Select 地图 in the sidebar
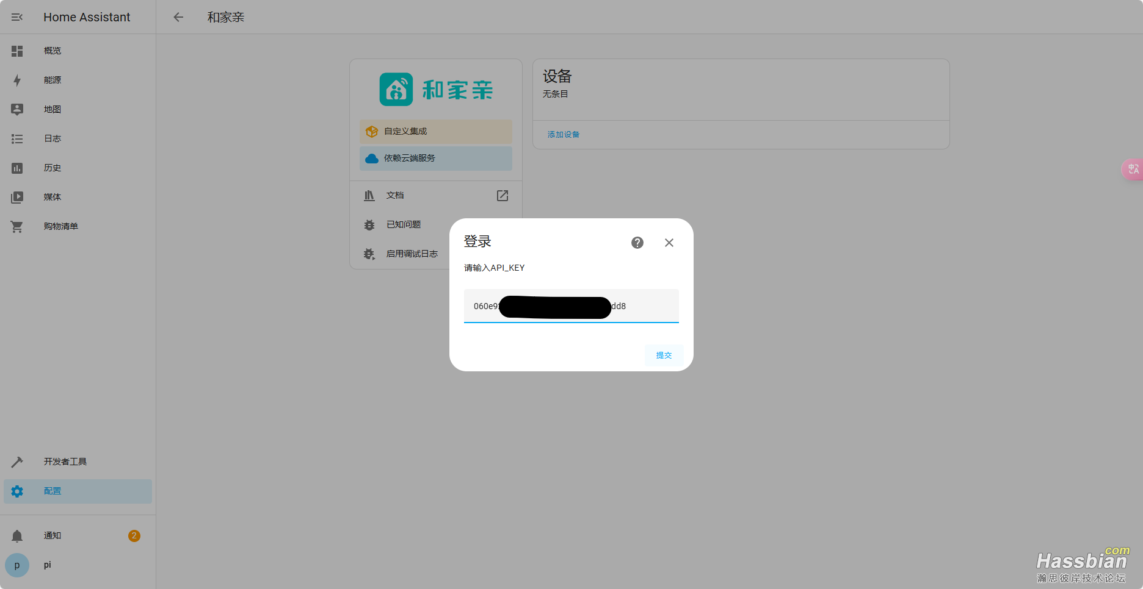1143x589 pixels. pyautogui.click(x=78, y=110)
